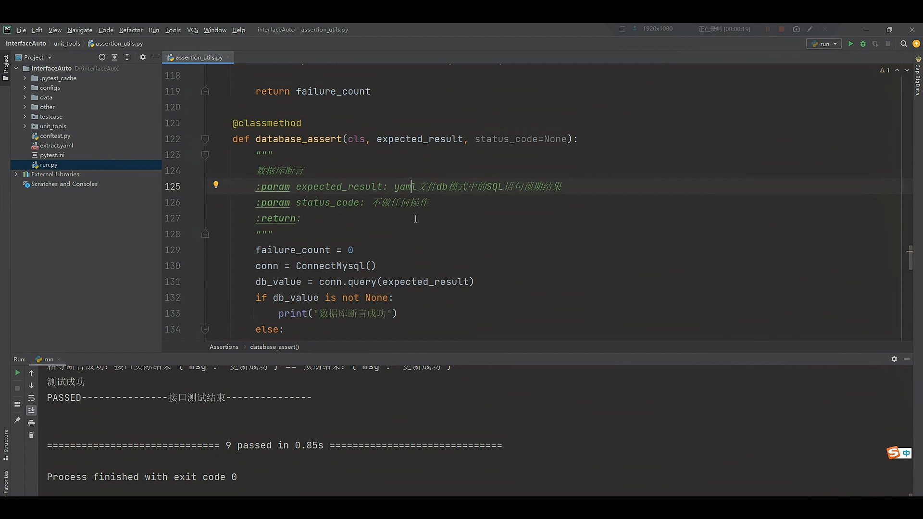Click the warning indicator showing 1 problem
Screen dimensions: 923x519
tap(885, 70)
